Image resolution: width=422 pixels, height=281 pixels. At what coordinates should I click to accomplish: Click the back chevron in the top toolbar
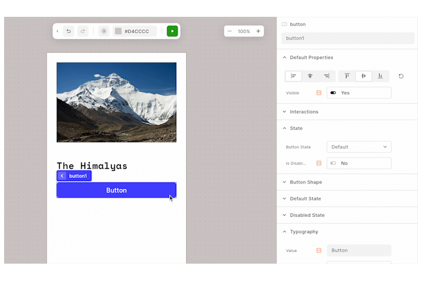[x=57, y=31]
